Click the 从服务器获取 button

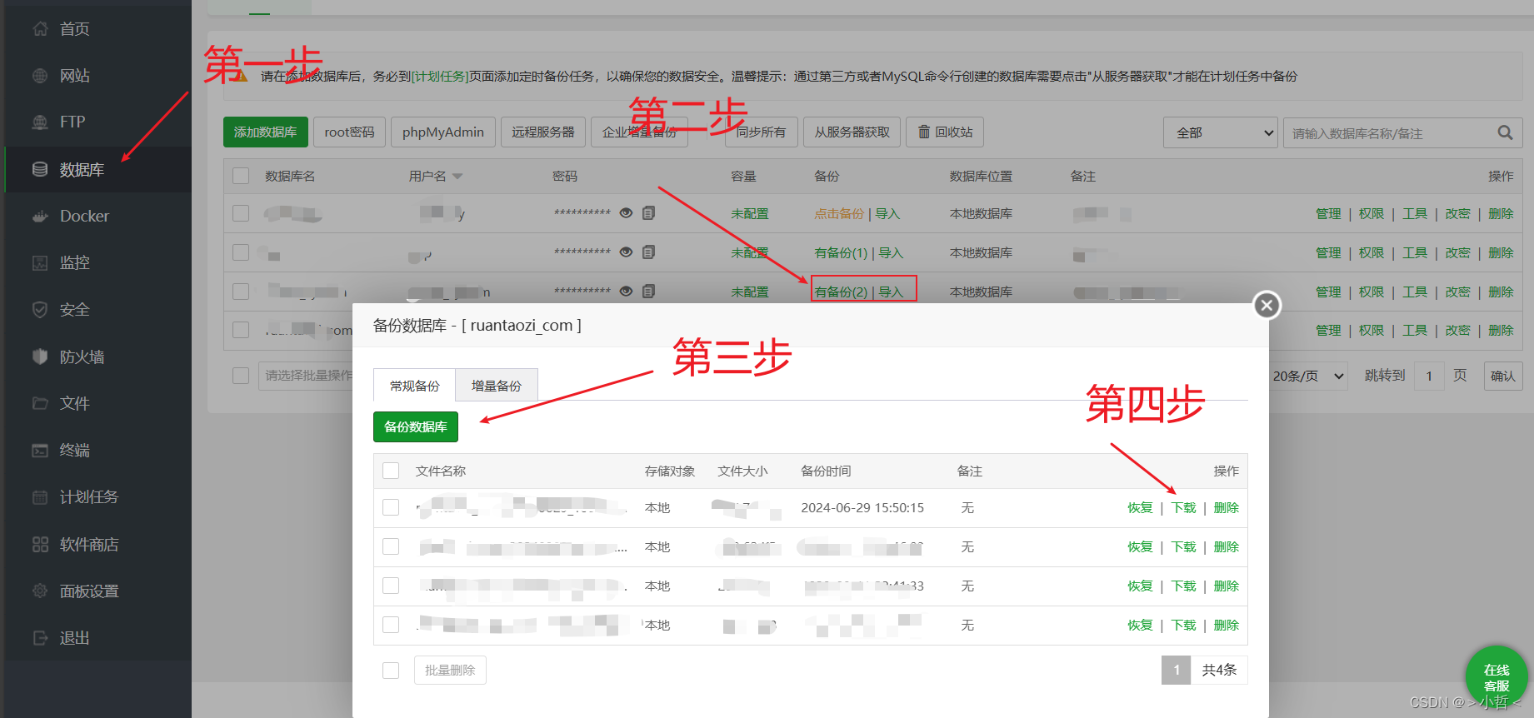[x=852, y=132]
